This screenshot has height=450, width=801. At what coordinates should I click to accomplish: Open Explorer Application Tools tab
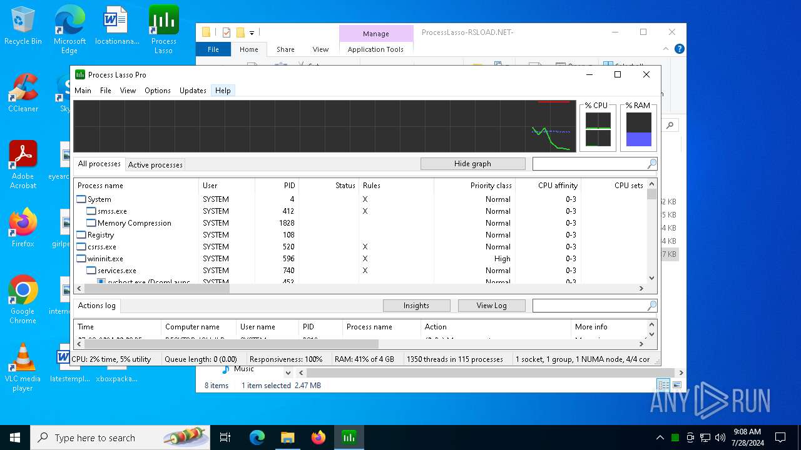pos(375,49)
